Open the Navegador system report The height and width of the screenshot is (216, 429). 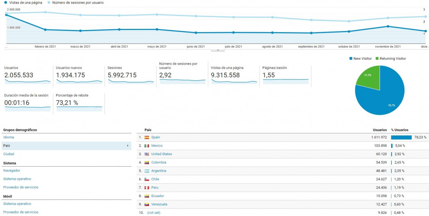[12, 170]
